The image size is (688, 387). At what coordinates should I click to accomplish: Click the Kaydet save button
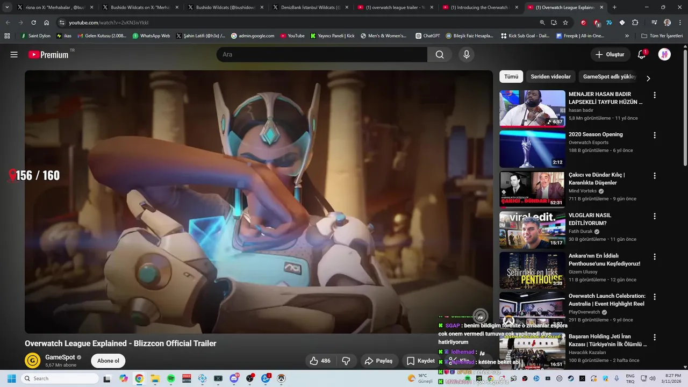pos(421,361)
